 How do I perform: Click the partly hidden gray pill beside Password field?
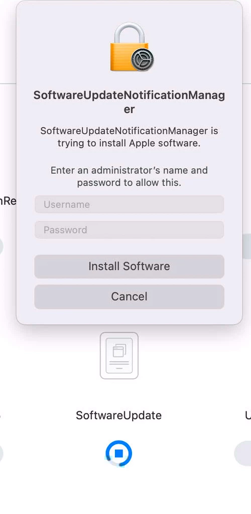coord(246,246)
